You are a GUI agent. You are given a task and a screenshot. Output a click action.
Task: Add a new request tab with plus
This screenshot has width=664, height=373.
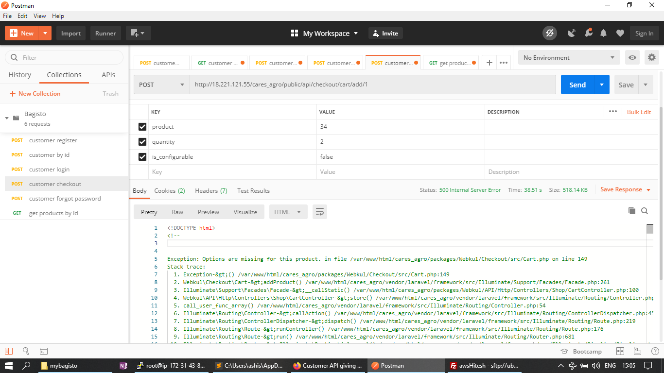[489, 63]
